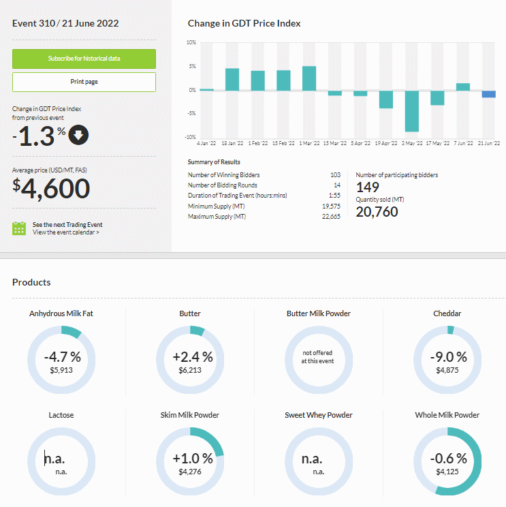This screenshot has height=507, width=506.
Task: Click the Number of Winning Bidders row
Action: [x=264, y=175]
